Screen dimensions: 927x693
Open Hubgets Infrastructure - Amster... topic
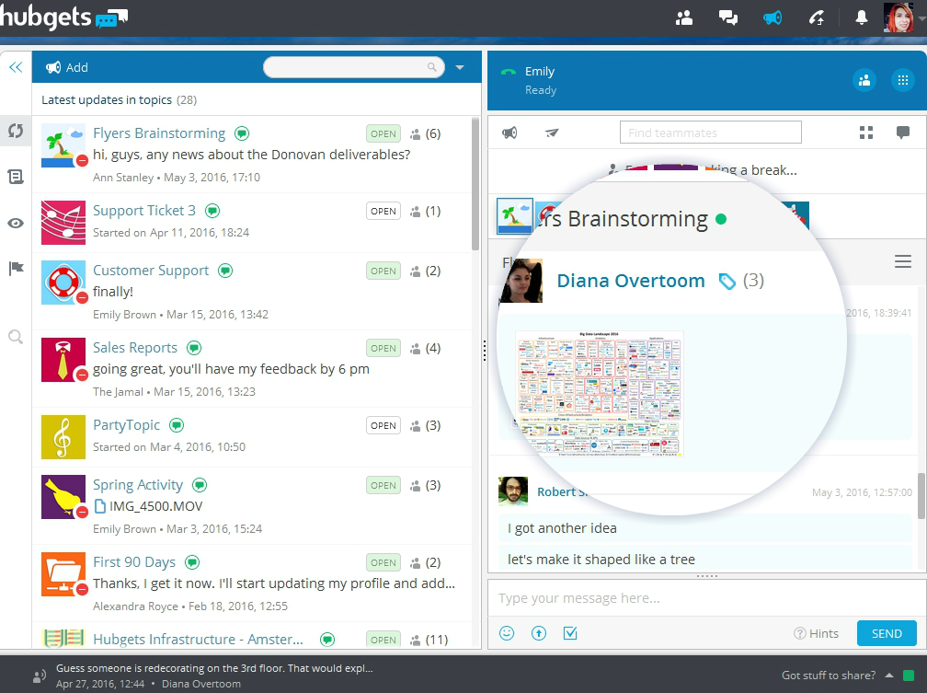tap(198, 639)
